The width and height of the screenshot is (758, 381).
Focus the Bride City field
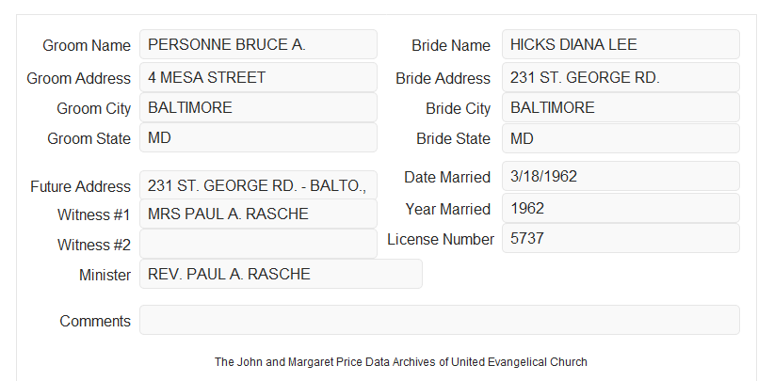click(x=621, y=107)
